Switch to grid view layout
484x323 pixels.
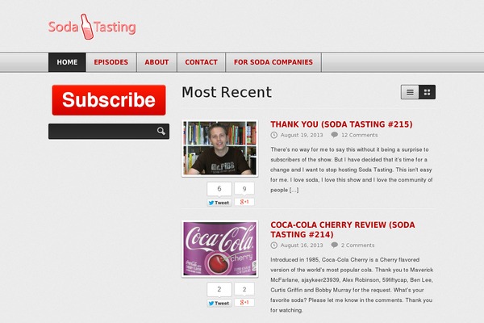tap(428, 92)
